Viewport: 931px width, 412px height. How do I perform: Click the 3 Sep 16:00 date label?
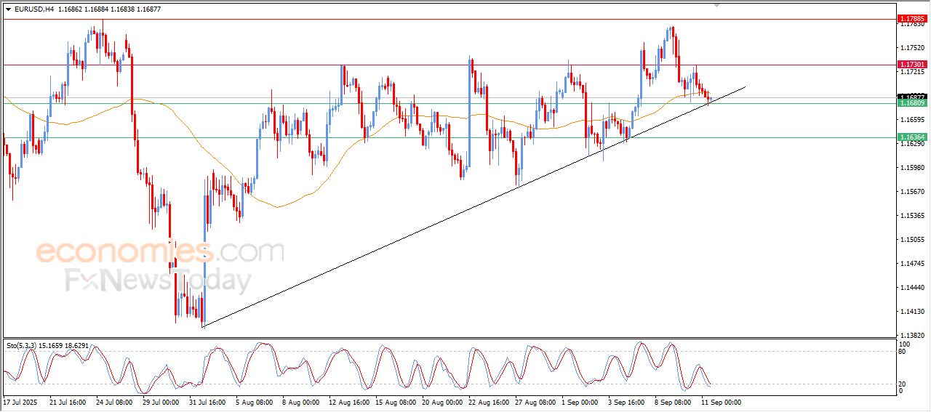(x=626, y=402)
